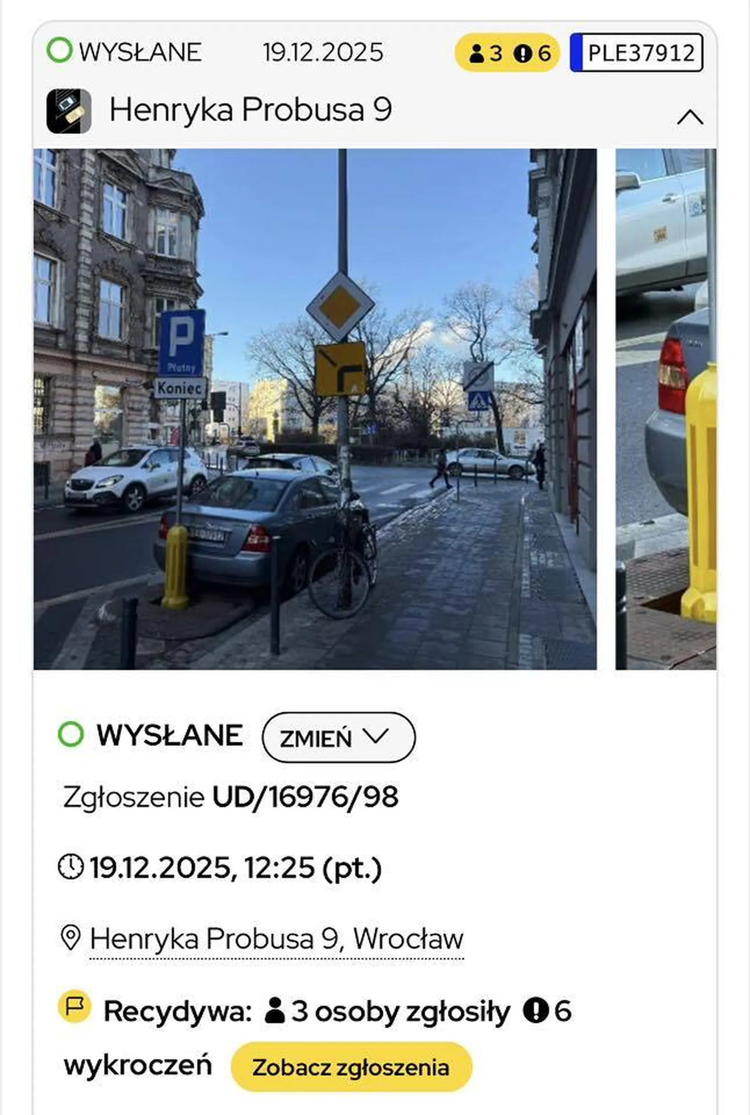Open the Henryka Probusa 9, Wrocław address link
The image size is (750, 1115).
(x=276, y=938)
